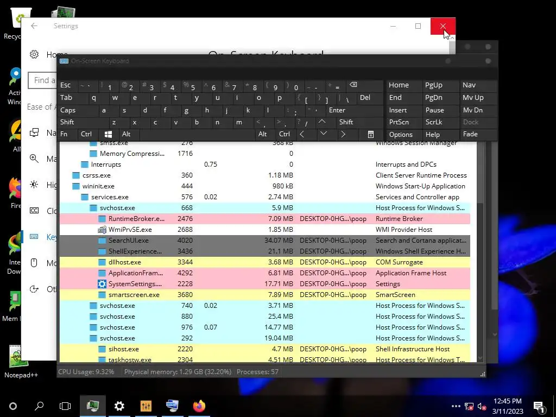Click the PrtScn key on keyboard

[403, 122]
